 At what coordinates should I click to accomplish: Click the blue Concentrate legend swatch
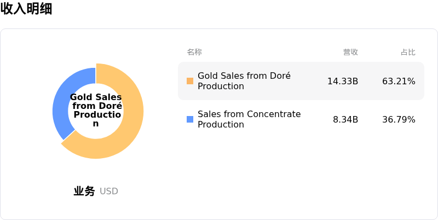tap(190, 119)
